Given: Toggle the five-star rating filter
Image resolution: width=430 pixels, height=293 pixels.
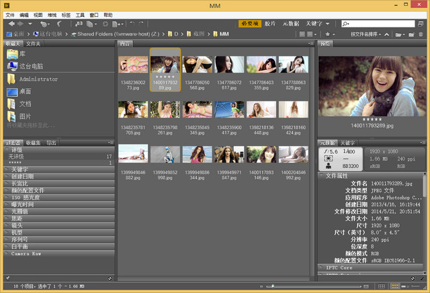Looking at the screenshot, I should tap(15, 163).
